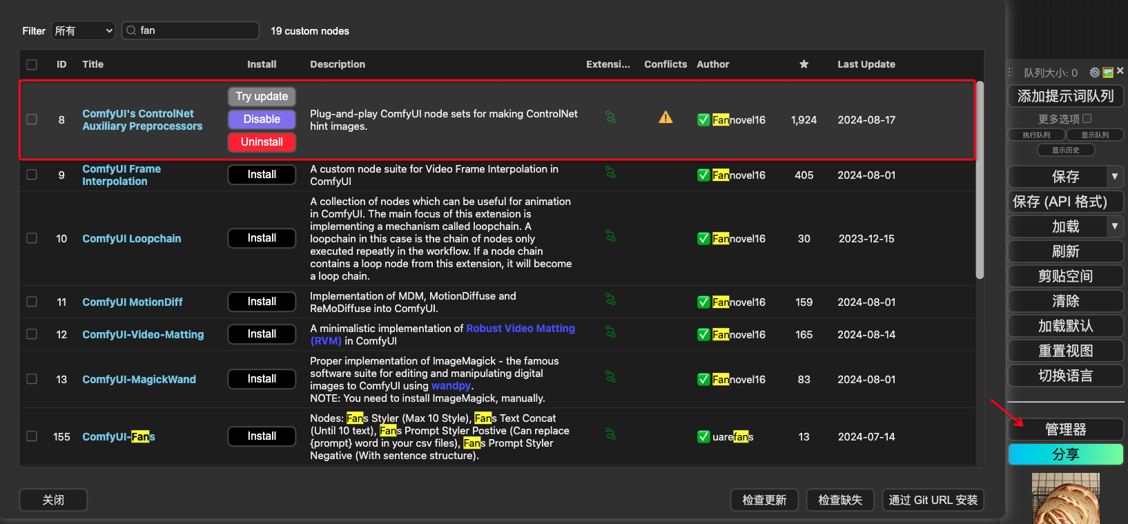
Task: Open extension link icon for ComfyUI-Video-Matting
Action: (610, 332)
